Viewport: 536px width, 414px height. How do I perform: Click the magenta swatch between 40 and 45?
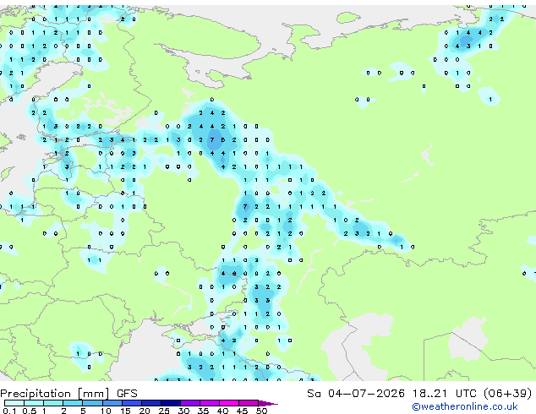[x=229, y=403]
